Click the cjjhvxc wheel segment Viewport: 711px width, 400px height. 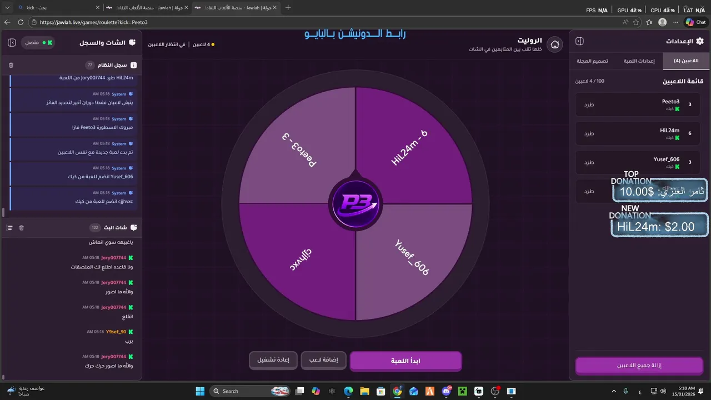point(300,260)
